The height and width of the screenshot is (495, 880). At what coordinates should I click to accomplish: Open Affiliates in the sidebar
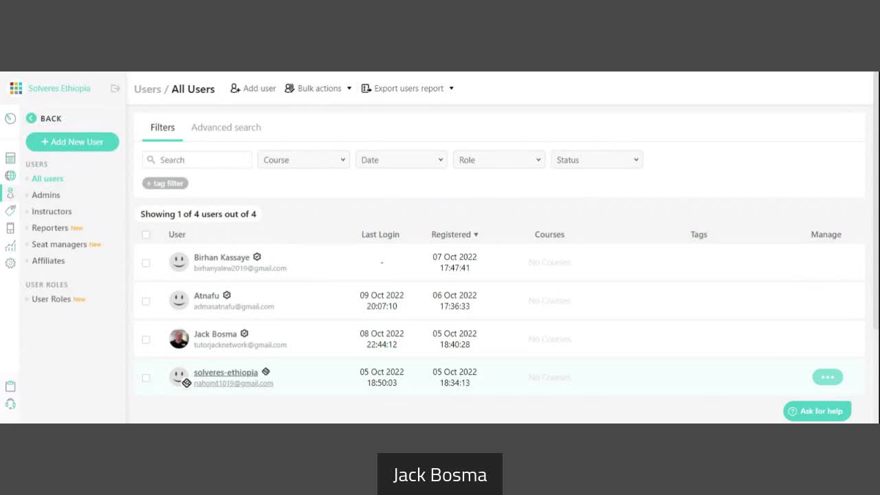48,261
